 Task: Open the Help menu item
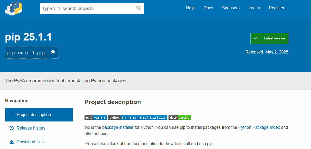point(190,8)
